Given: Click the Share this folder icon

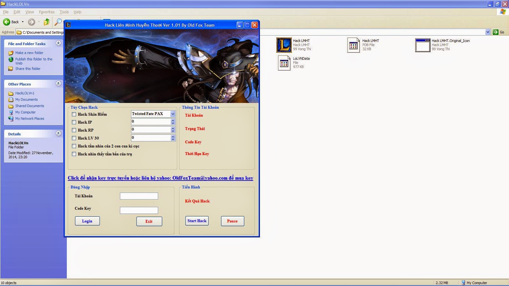Looking at the screenshot, I should [x=11, y=69].
